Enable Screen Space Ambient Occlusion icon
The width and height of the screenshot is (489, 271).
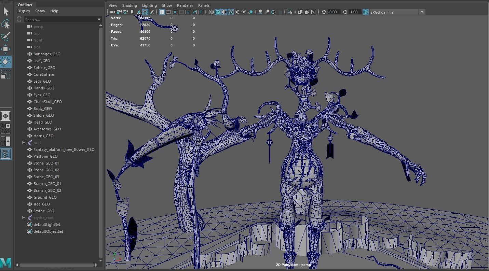260,12
